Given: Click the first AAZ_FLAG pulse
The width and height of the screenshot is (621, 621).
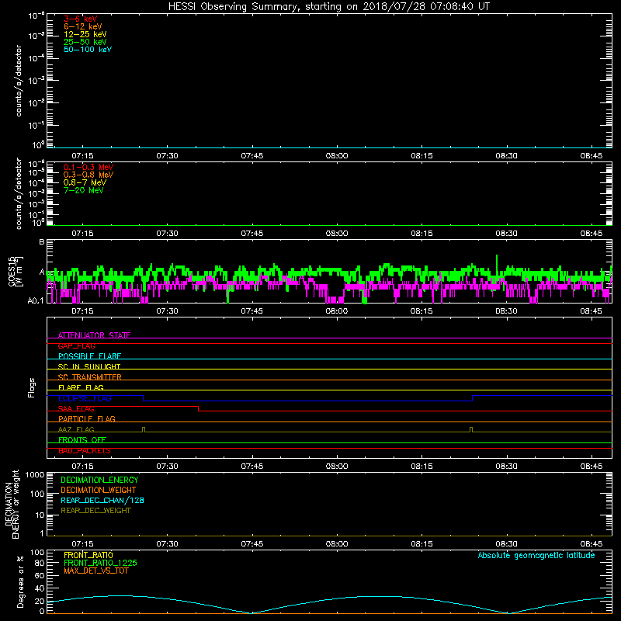Looking at the screenshot, I should click(144, 429).
